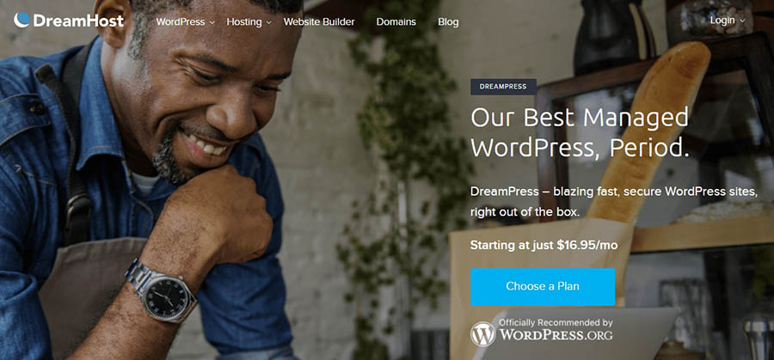Expand the chevron next to Hosting
Image resolution: width=774 pixels, height=360 pixels.
pyautogui.click(x=269, y=22)
